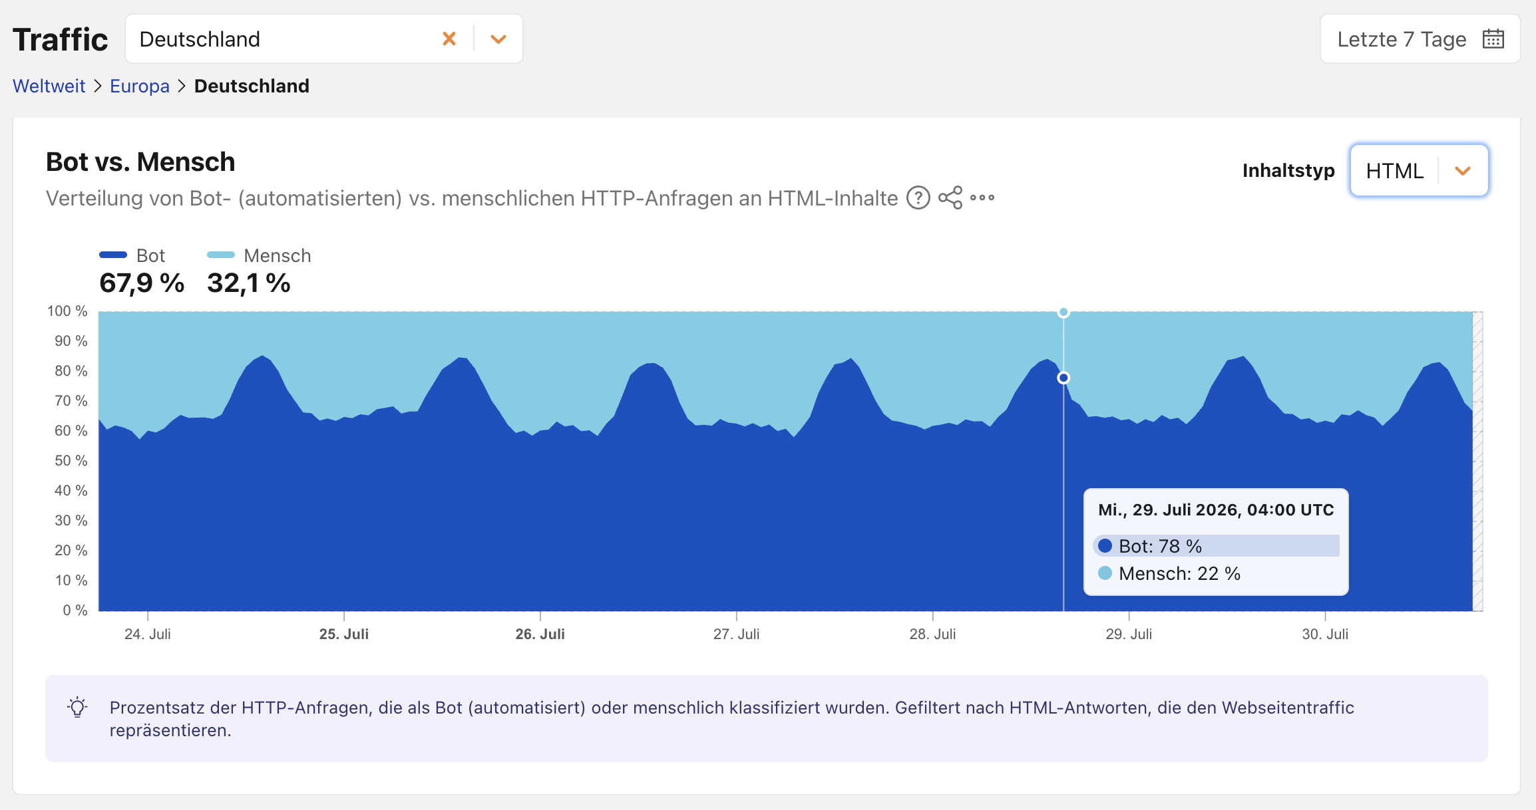Click the hovered data point marker

(1063, 378)
